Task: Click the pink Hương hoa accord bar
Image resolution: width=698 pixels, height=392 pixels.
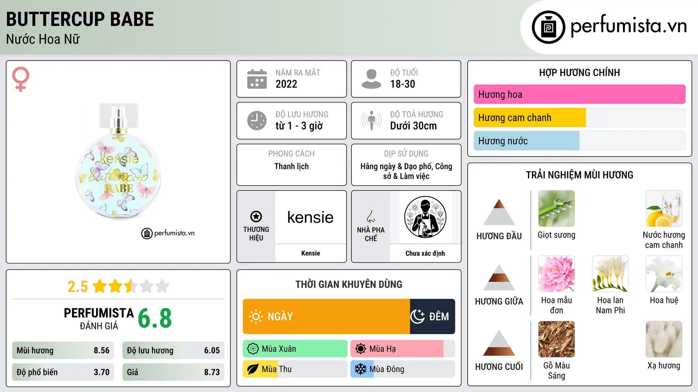Action: coord(579,94)
